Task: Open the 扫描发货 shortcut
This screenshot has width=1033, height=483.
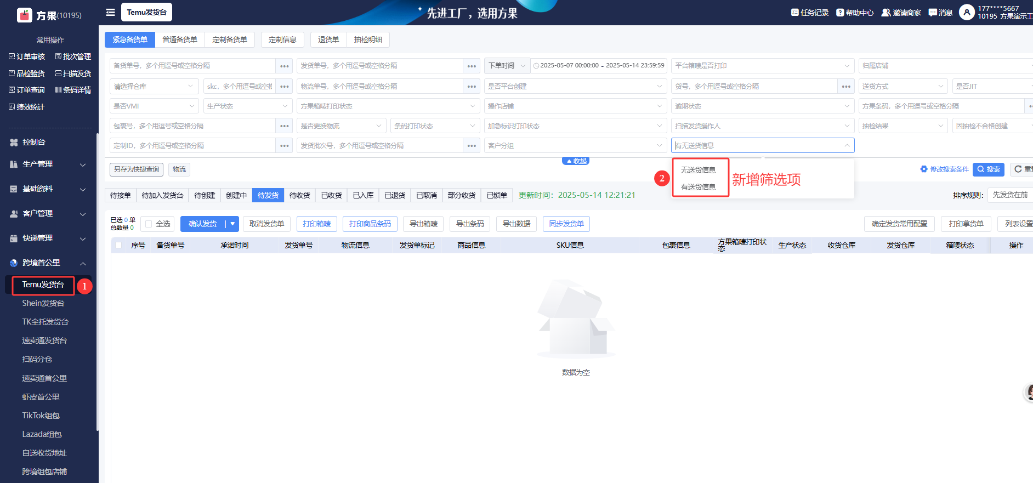Action: point(73,73)
